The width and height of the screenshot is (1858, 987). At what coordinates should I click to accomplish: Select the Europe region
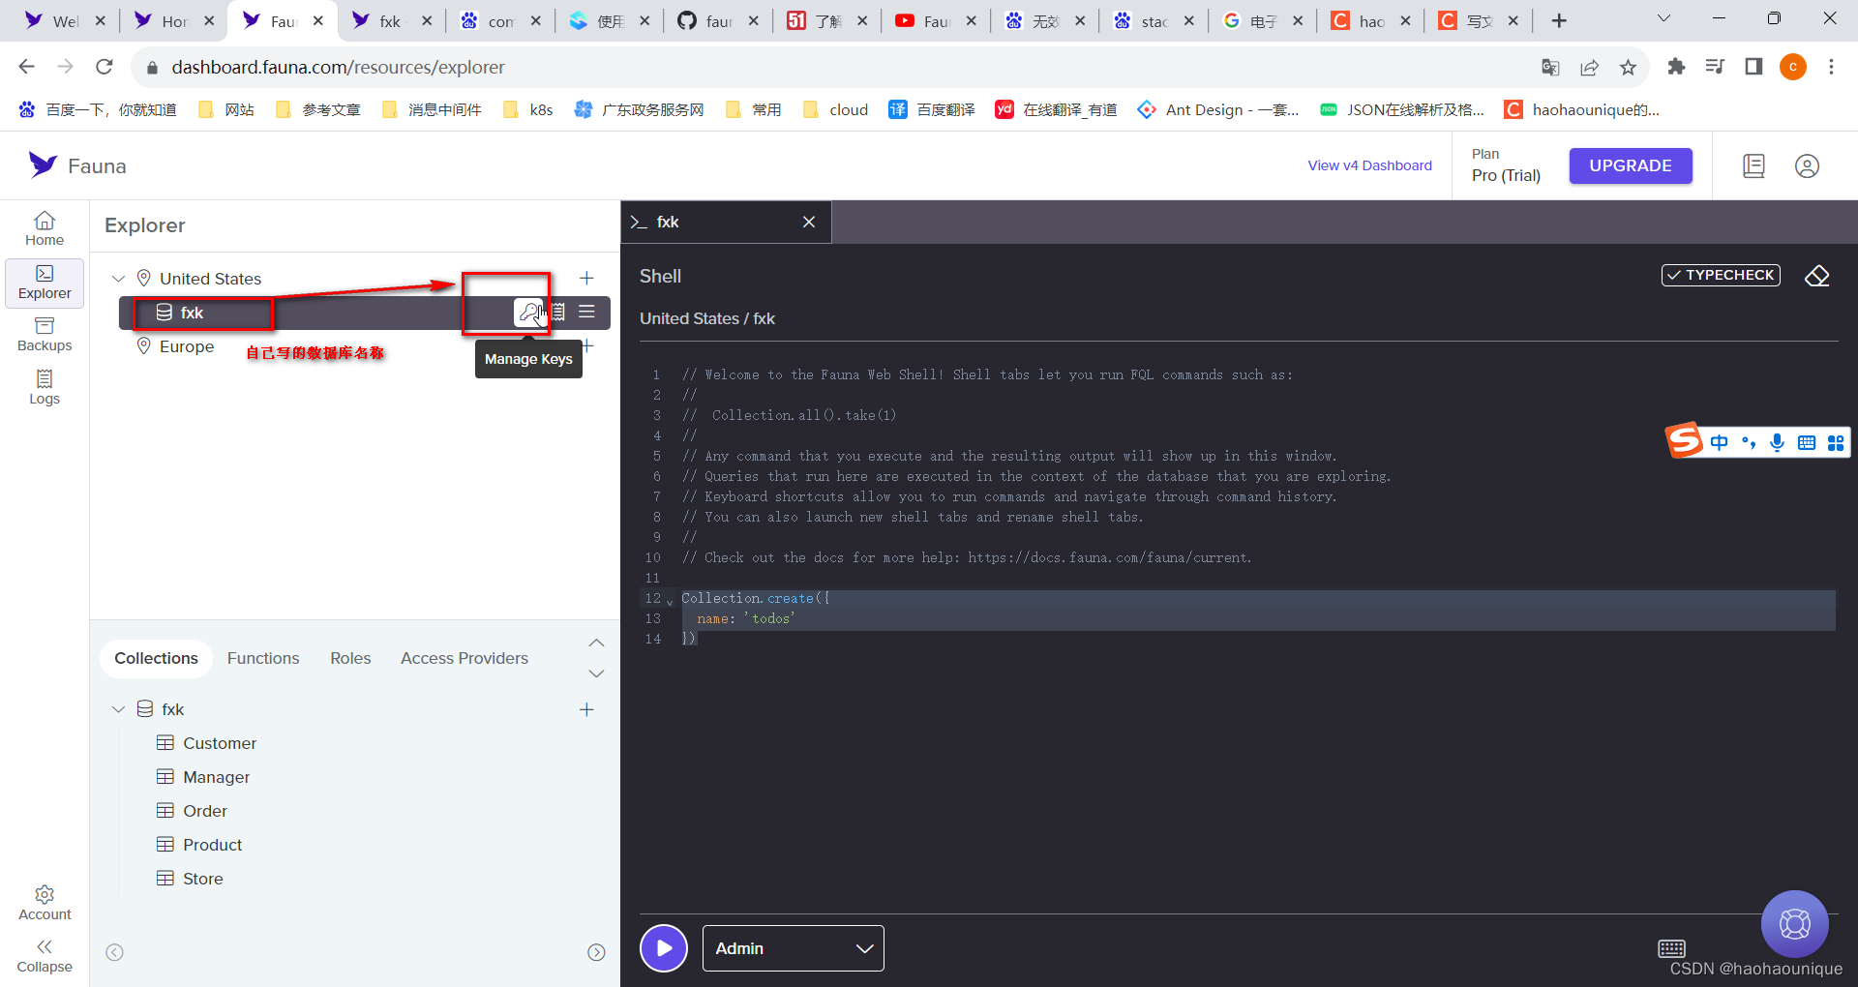[187, 346]
